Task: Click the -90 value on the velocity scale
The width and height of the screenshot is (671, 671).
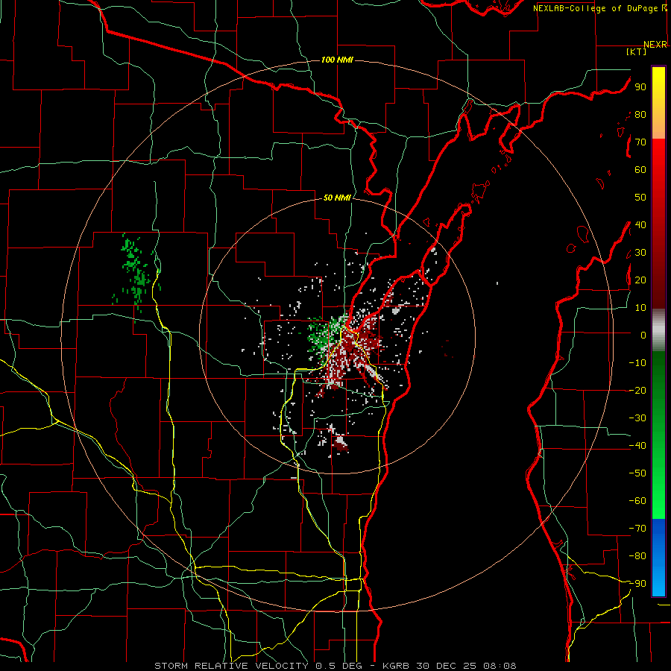Action: (637, 584)
